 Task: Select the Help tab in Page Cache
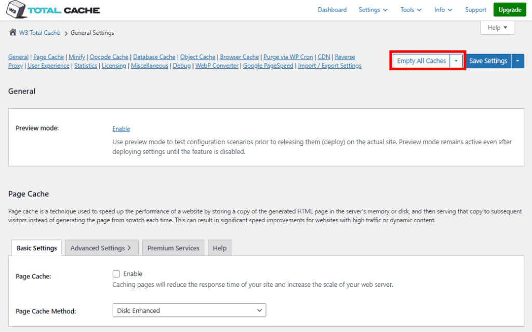click(220, 248)
